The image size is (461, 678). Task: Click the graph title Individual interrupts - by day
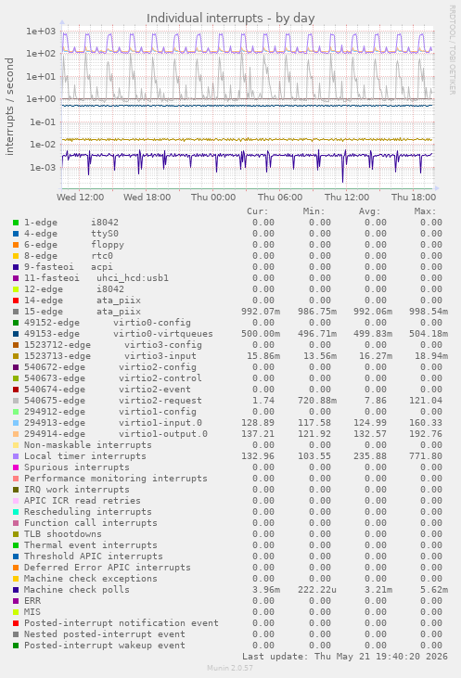pyautogui.click(x=230, y=19)
